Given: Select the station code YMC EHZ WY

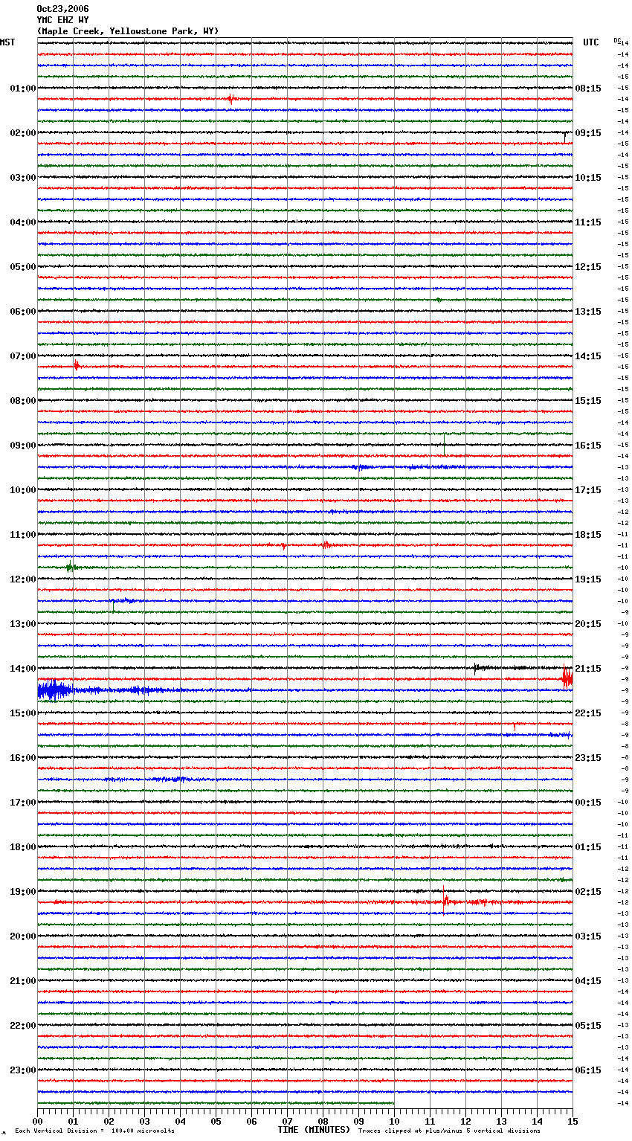Looking at the screenshot, I should click(x=62, y=20).
